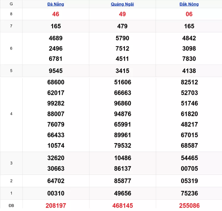
Task: Click the red prize-8 number 06
Action: click(x=189, y=14)
